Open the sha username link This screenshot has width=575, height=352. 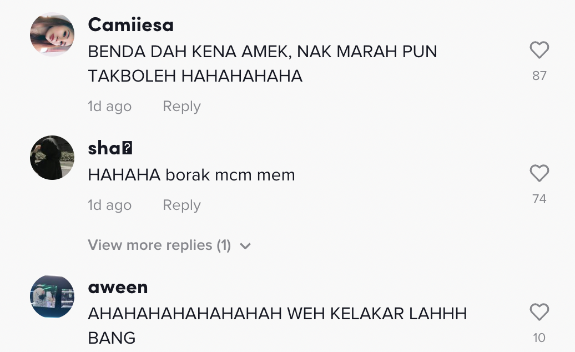[x=110, y=148]
